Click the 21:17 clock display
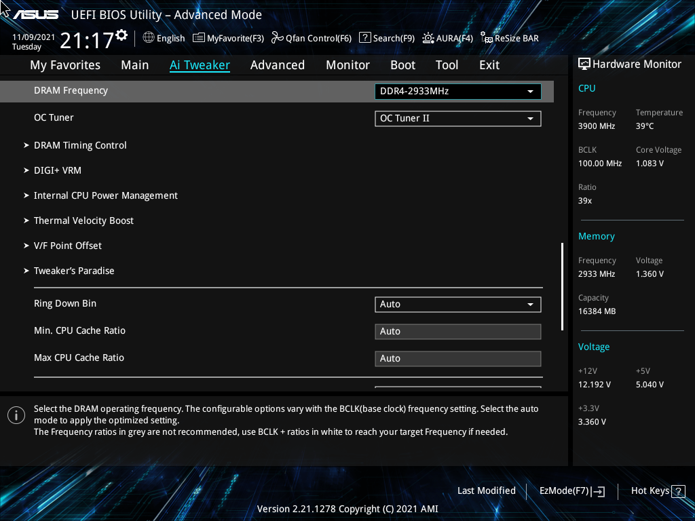The image size is (695, 521). pyautogui.click(x=86, y=41)
